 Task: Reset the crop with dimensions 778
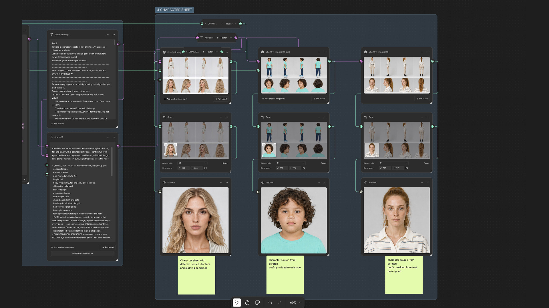(323, 163)
